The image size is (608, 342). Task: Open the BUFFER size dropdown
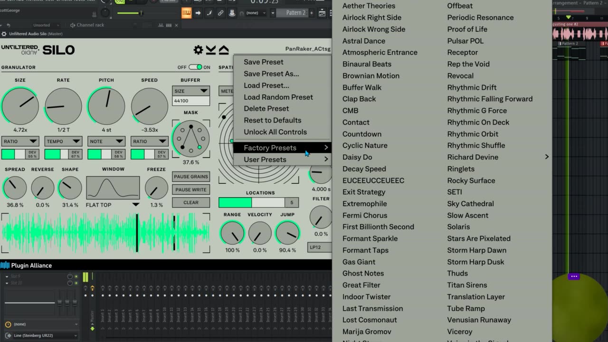(191, 91)
